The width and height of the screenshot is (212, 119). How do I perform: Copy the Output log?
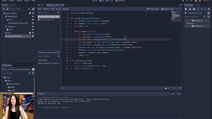172,94
